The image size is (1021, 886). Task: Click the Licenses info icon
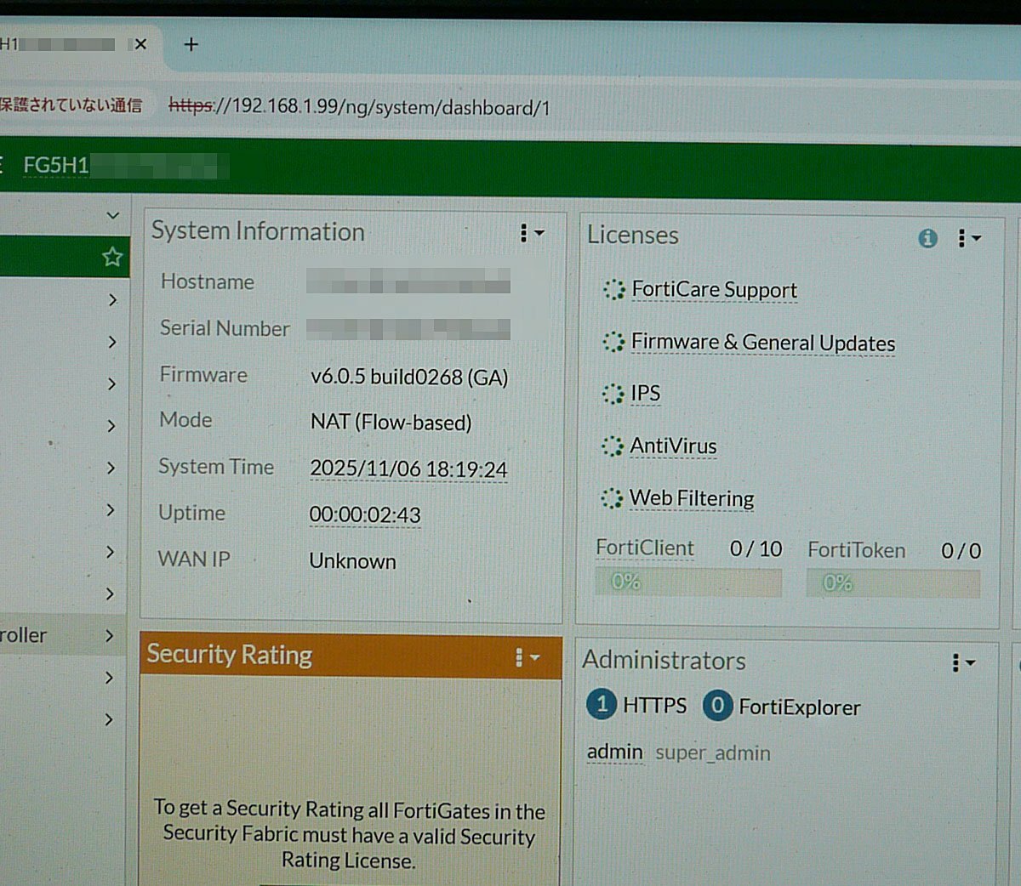927,239
